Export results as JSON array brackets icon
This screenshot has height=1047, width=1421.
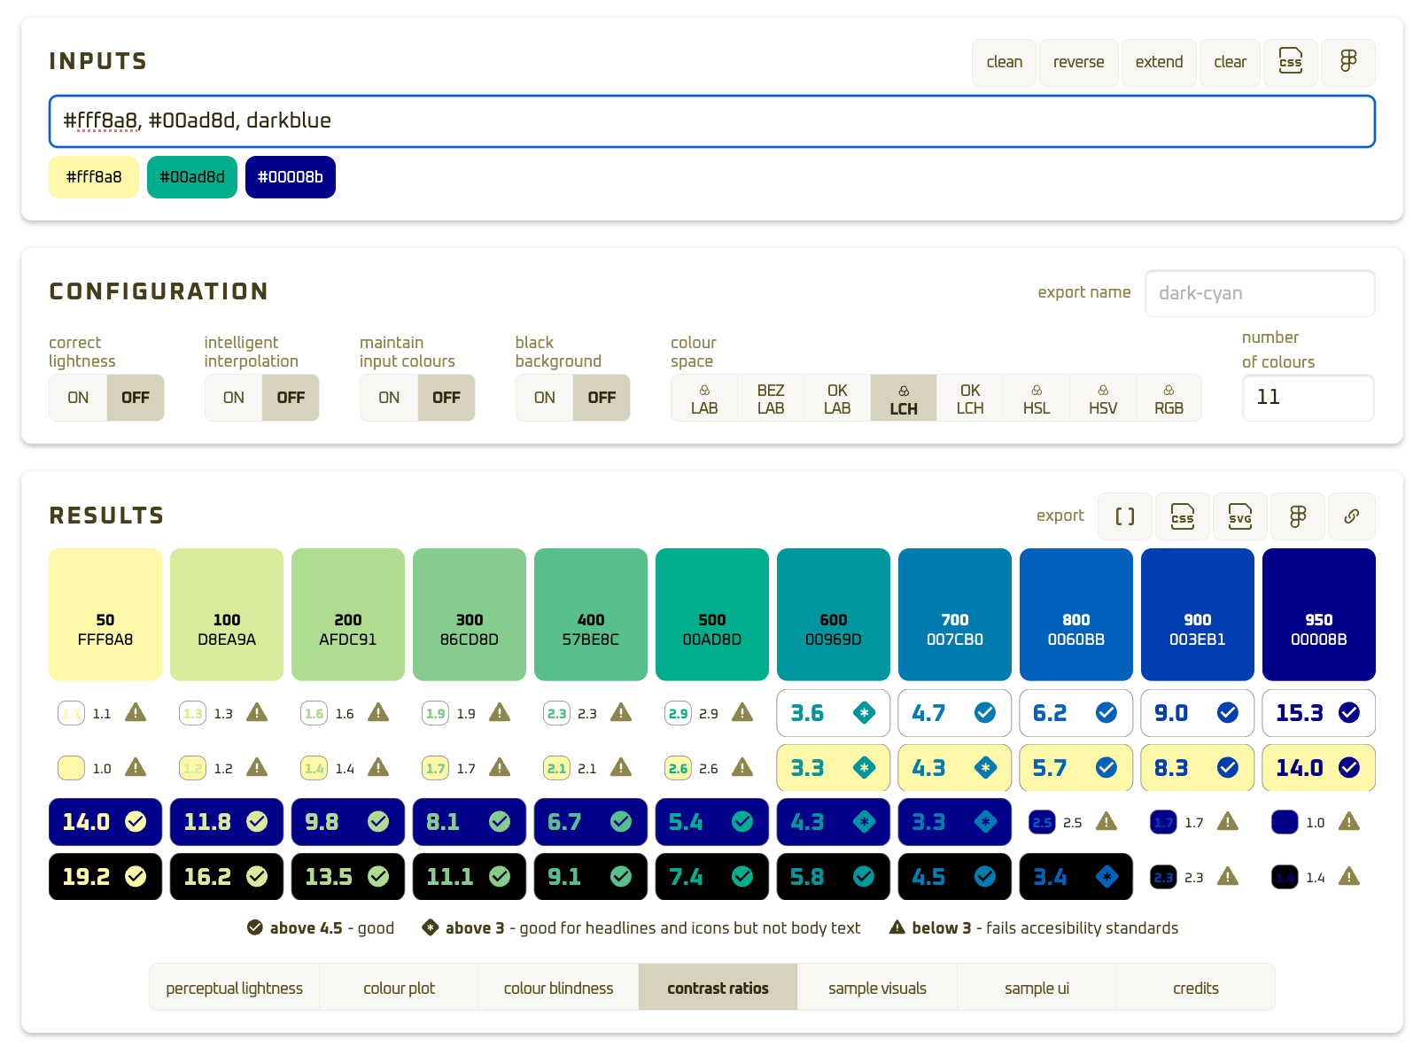point(1124,516)
